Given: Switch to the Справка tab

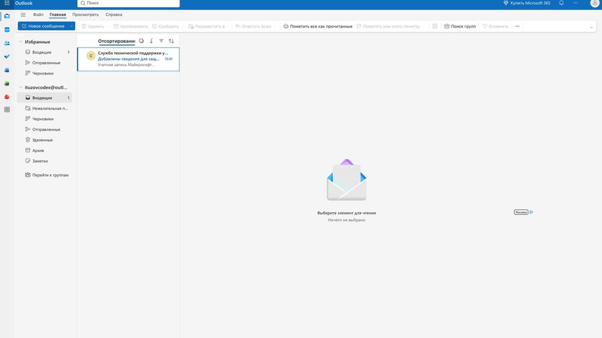Looking at the screenshot, I should click(114, 14).
